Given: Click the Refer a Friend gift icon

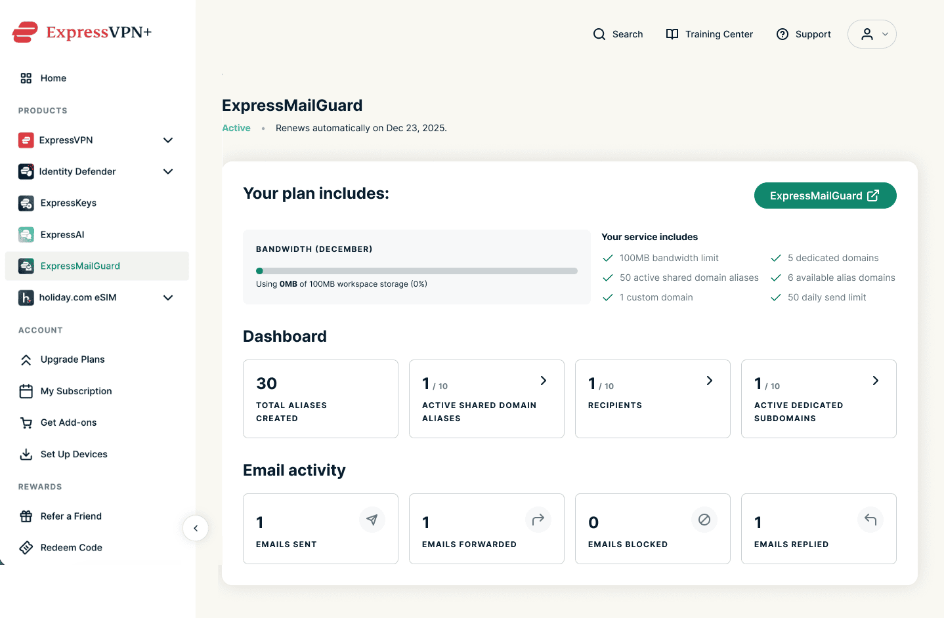Looking at the screenshot, I should click(26, 516).
